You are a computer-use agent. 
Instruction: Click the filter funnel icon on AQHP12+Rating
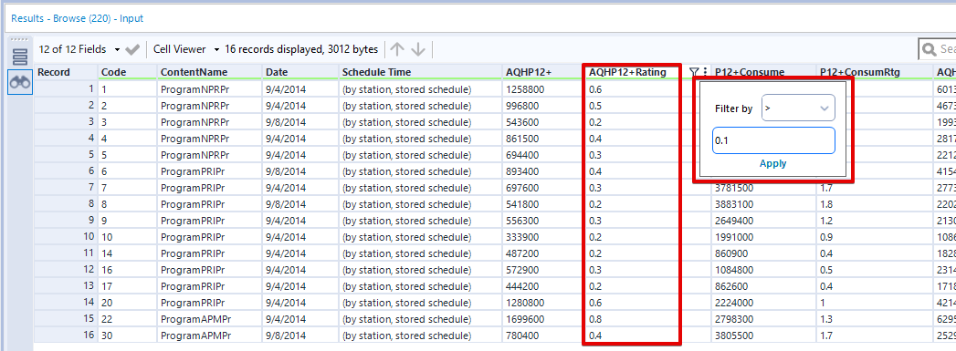tap(694, 72)
